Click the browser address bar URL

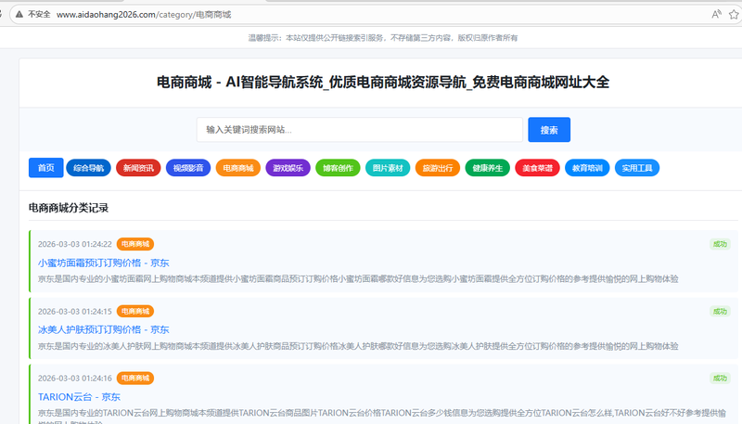(144, 15)
